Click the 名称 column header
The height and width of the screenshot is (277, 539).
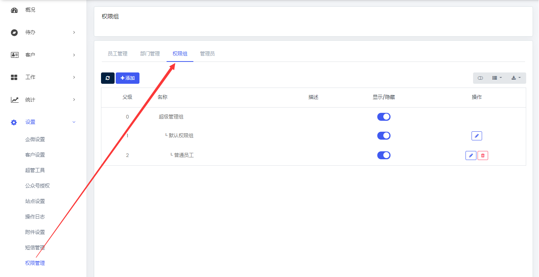[162, 97]
